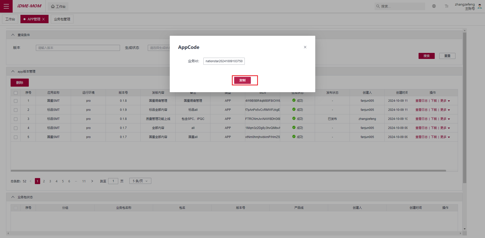The height and width of the screenshot is (238, 485).
Task: Click the Tt font size icon
Action: click(447, 6)
